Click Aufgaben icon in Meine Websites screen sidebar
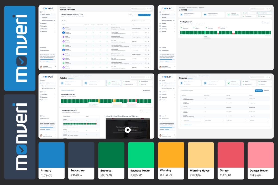Screen dimensions: 278x185 pos(41,26)
